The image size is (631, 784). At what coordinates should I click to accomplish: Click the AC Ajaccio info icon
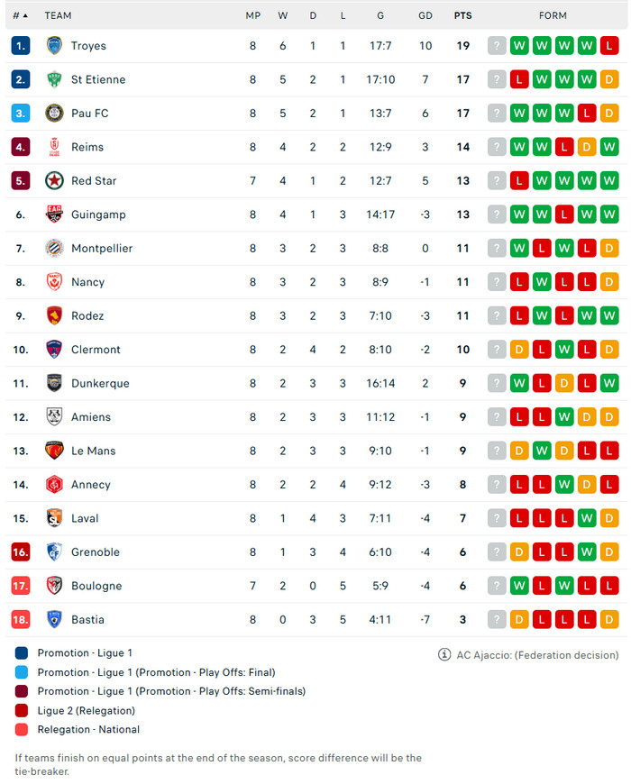pos(444,655)
